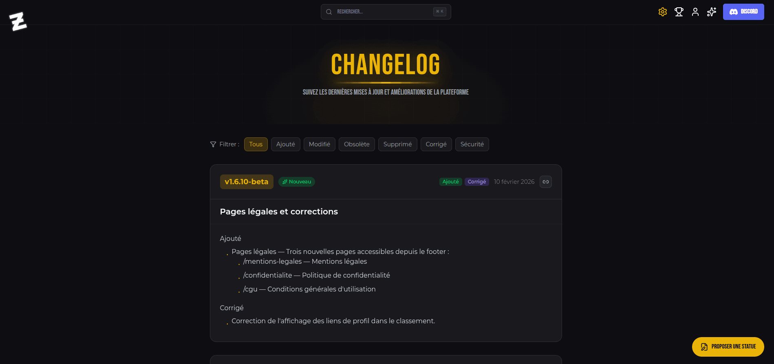Open the user profile icon
This screenshot has height=364, width=774.
(x=695, y=12)
